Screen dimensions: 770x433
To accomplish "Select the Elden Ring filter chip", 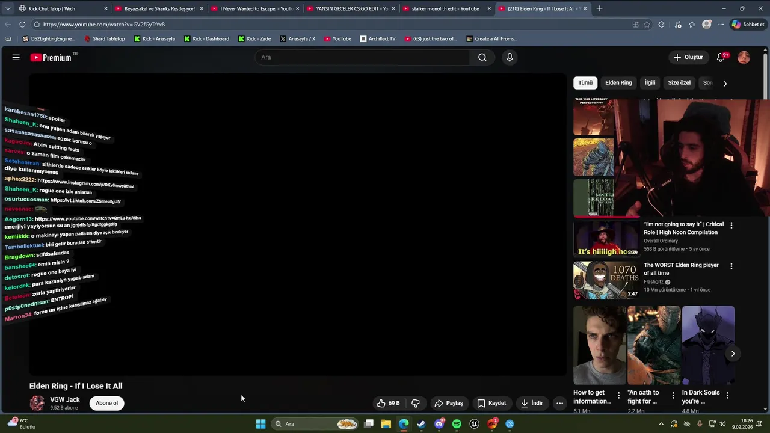I will [x=618, y=83].
